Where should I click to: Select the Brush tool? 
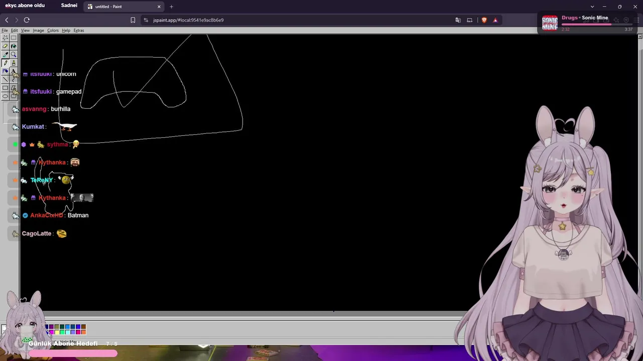pos(14,63)
